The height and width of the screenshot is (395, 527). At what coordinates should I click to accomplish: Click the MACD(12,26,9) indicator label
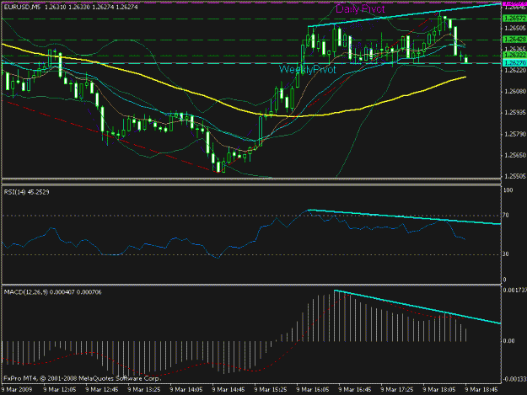pos(52,292)
